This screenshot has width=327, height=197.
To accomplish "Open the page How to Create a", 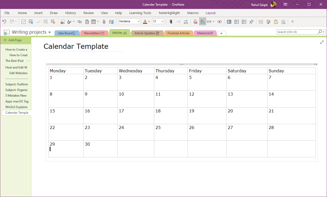I will [16, 50].
